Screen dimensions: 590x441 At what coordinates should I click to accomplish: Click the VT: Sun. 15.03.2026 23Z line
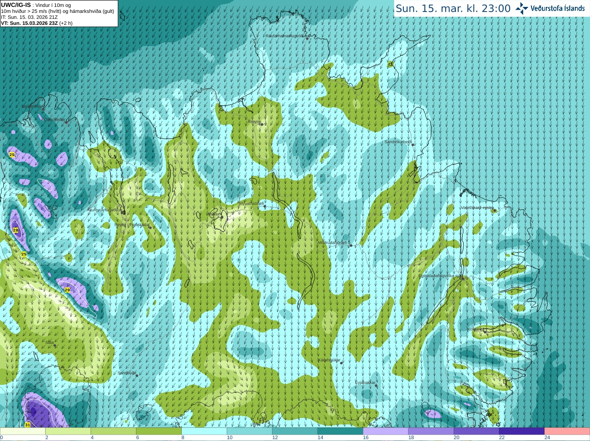tap(36, 23)
